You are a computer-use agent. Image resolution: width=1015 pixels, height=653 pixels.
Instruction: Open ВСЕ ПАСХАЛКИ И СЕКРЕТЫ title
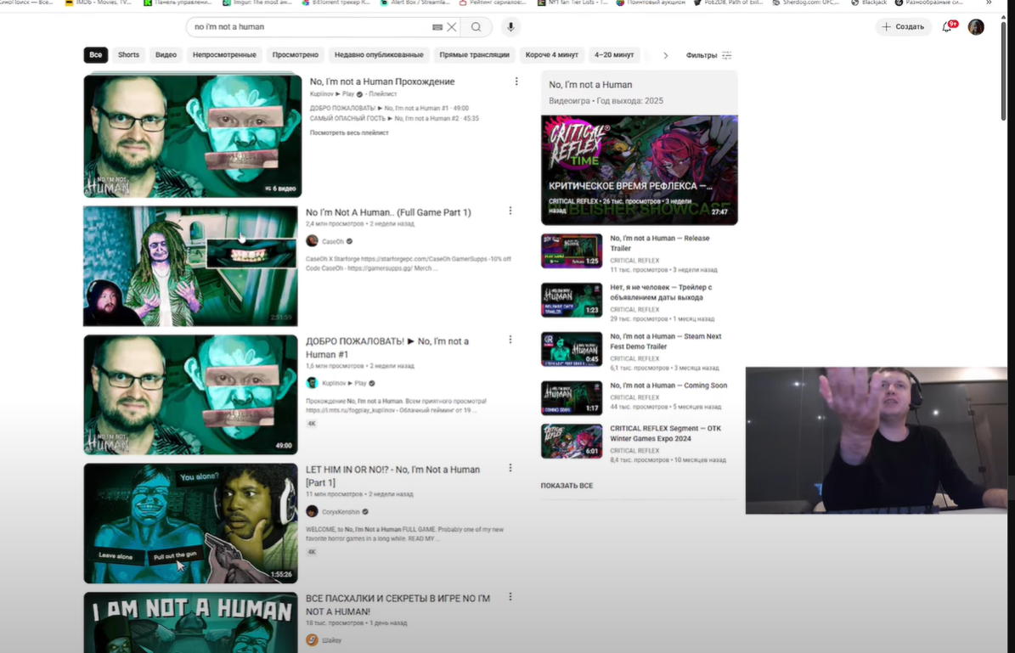[398, 605]
